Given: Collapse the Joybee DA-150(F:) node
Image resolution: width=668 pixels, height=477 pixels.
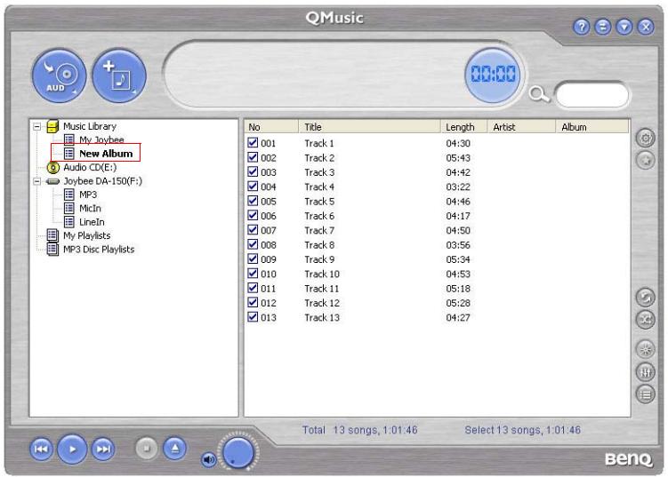Looking at the screenshot, I should (x=37, y=181).
